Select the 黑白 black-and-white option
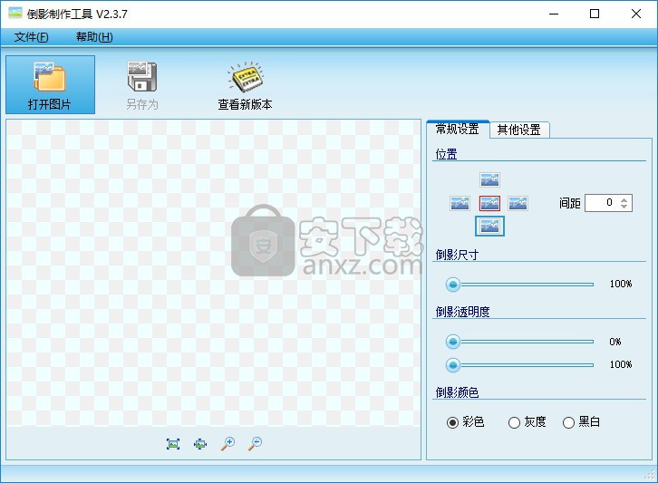The image size is (658, 483). pyautogui.click(x=581, y=421)
